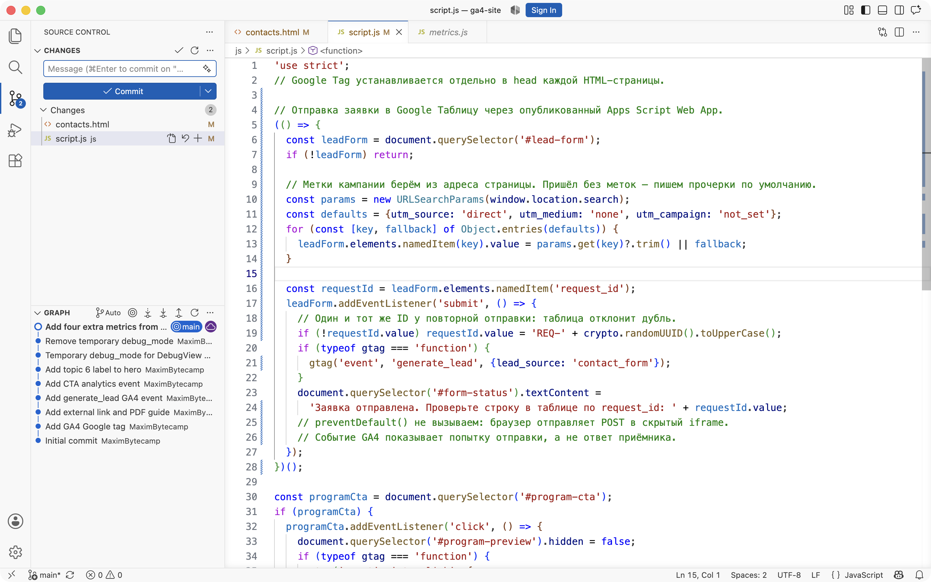This screenshot has width=931, height=582.
Task: Switch to the contacts.html tab
Action: (x=277, y=32)
